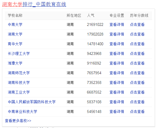The width and height of the screenshot is (158, 128).
Task: Select the 学校名称 column header
Action: [15, 16]
